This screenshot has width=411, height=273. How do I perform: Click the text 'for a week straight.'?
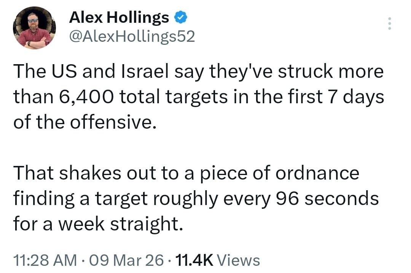click(x=98, y=224)
